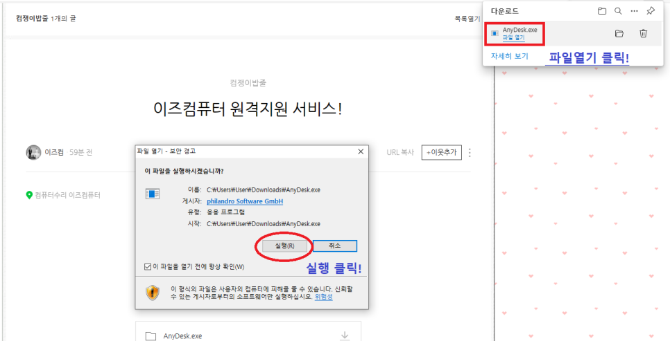Close the 파일 열기 - 보안 경고 dialog
The image size is (670, 341).
point(361,151)
